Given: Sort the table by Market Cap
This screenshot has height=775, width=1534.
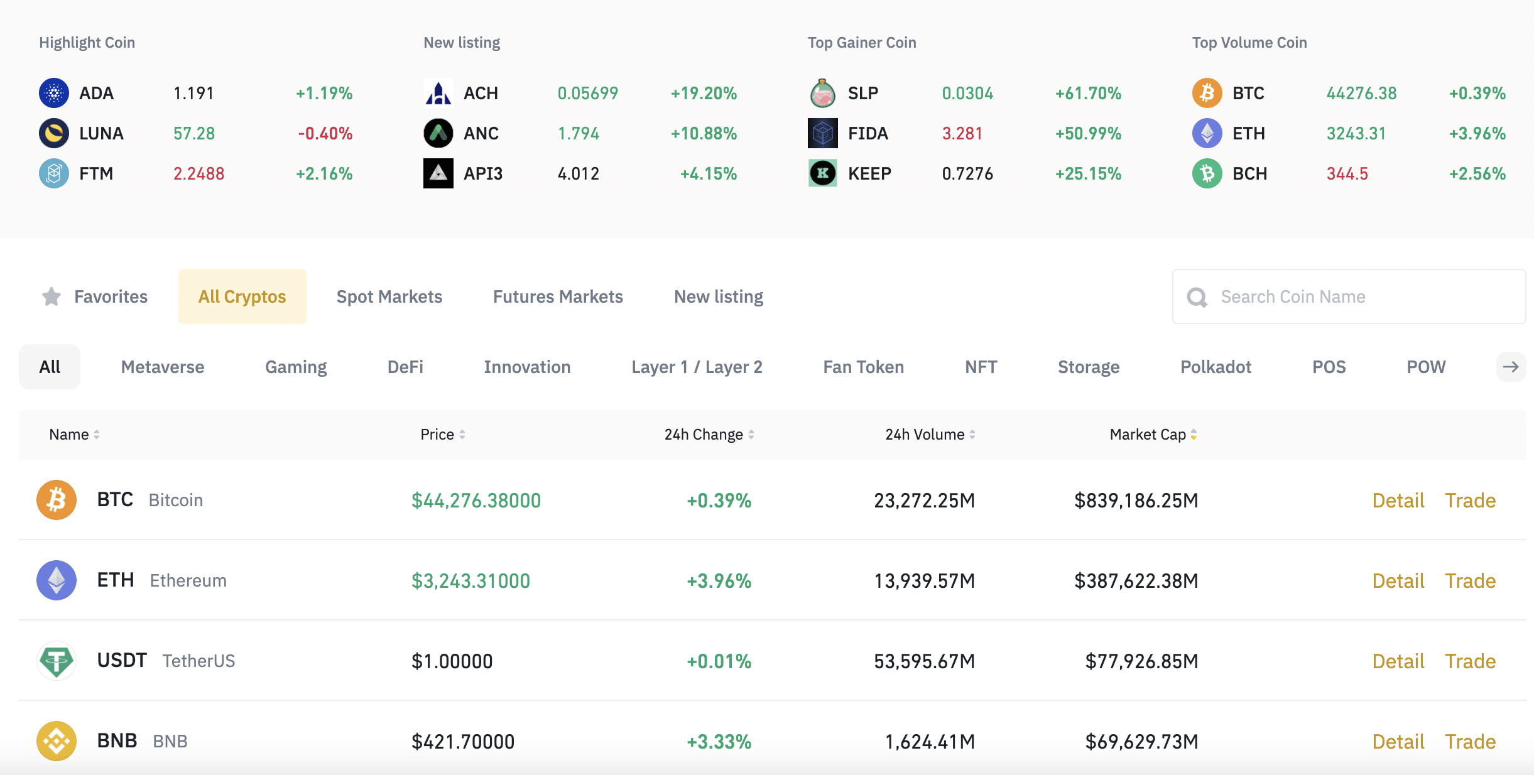Looking at the screenshot, I should 1153,435.
